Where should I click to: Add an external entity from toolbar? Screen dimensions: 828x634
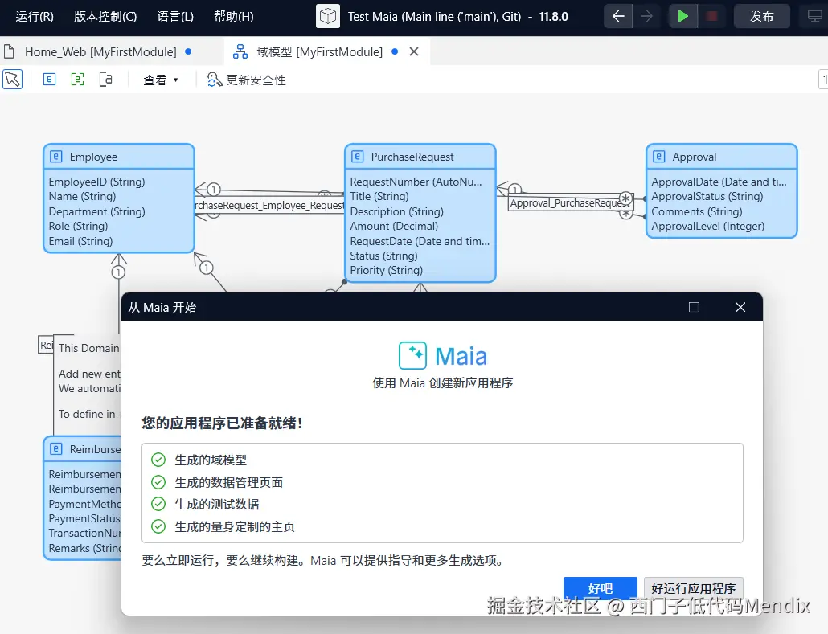(78, 80)
